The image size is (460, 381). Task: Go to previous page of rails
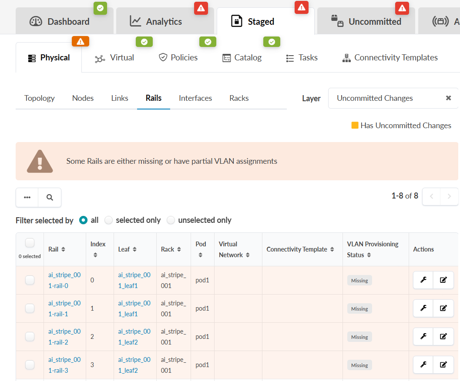coord(431,196)
